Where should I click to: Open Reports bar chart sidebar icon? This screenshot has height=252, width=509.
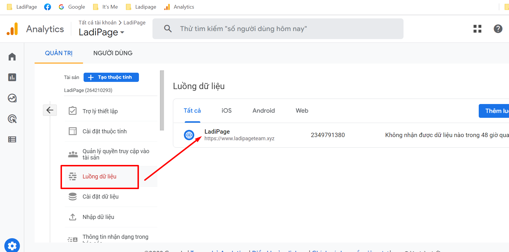(12, 77)
